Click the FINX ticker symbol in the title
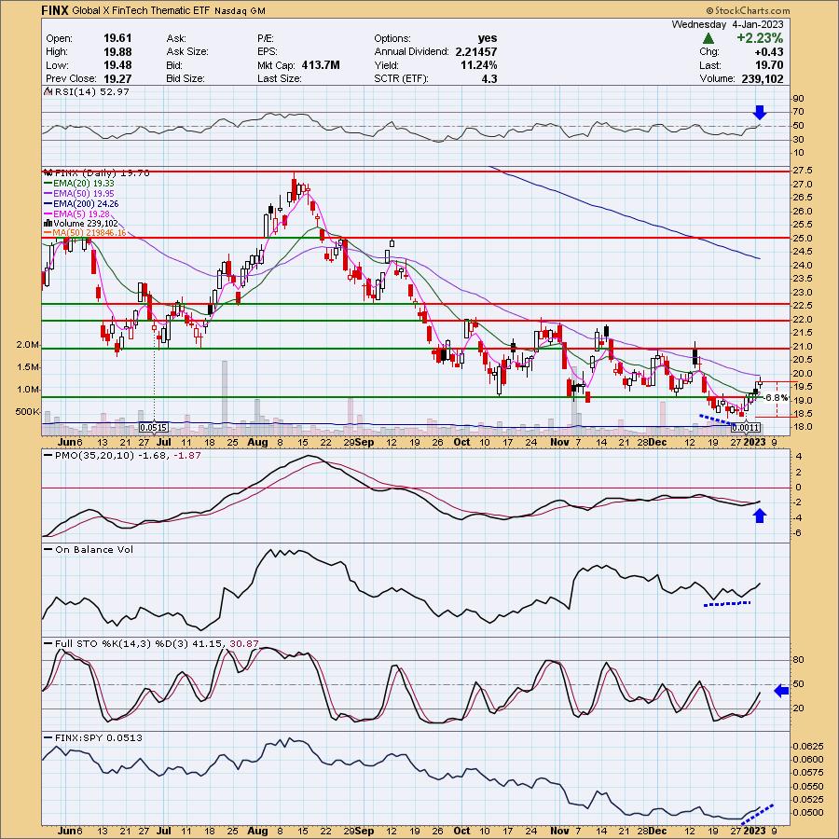 click(55, 10)
